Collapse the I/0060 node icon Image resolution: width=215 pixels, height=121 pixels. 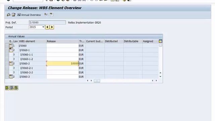[11, 45]
